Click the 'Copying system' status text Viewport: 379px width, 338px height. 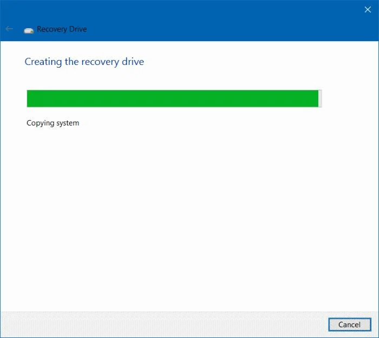tap(53, 123)
